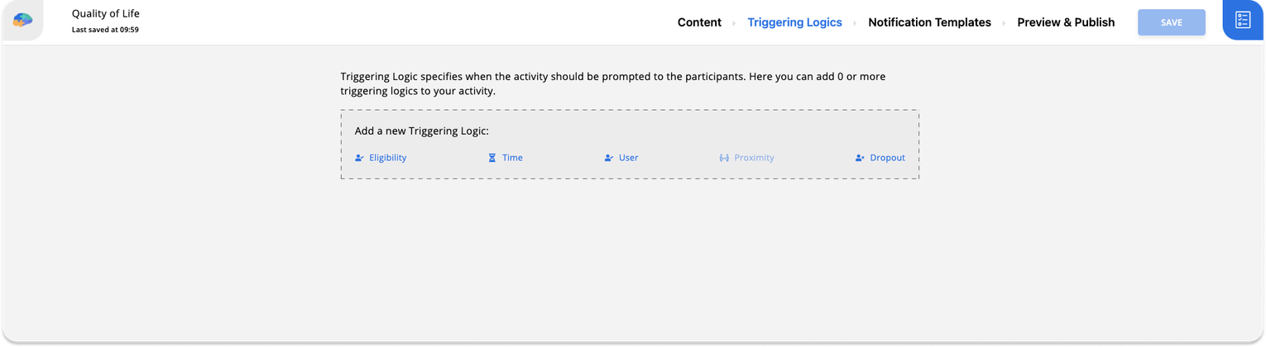Image resolution: width=1266 pixels, height=347 pixels.
Task: Click the Eligibility person-check icon
Action: (x=359, y=158)
